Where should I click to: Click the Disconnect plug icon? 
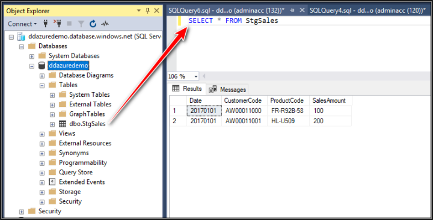coord(58,24)
